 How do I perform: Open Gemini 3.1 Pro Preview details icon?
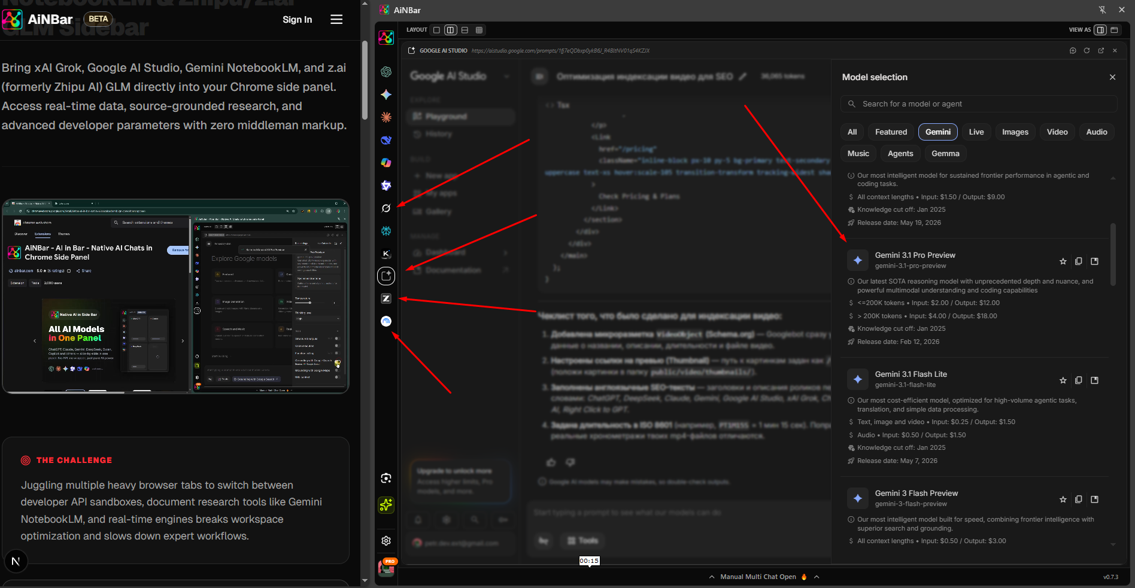pos(1095,261)
